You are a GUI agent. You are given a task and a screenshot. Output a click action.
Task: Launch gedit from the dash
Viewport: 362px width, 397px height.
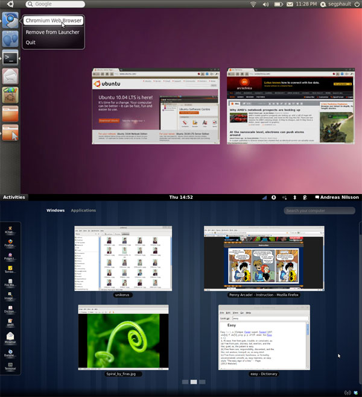click(x=10, y=322)
